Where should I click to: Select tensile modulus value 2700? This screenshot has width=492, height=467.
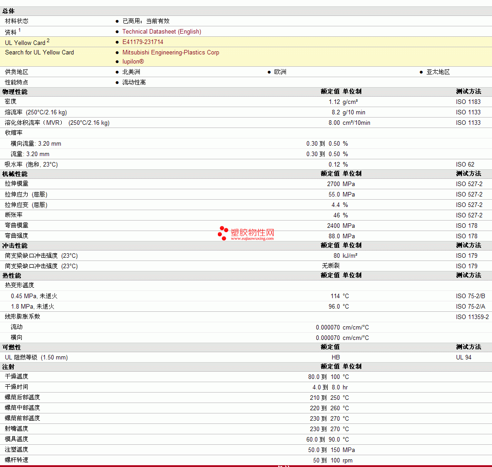click(x=334, y=184)
